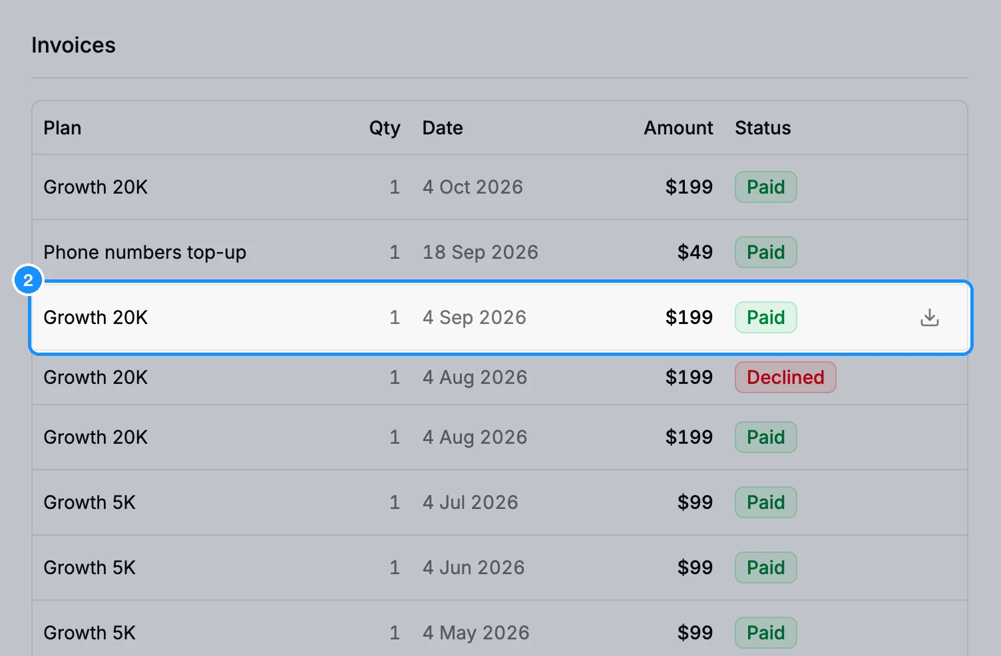
Task: Click the 18 Sep 2026 date
Action: point(480,252)
